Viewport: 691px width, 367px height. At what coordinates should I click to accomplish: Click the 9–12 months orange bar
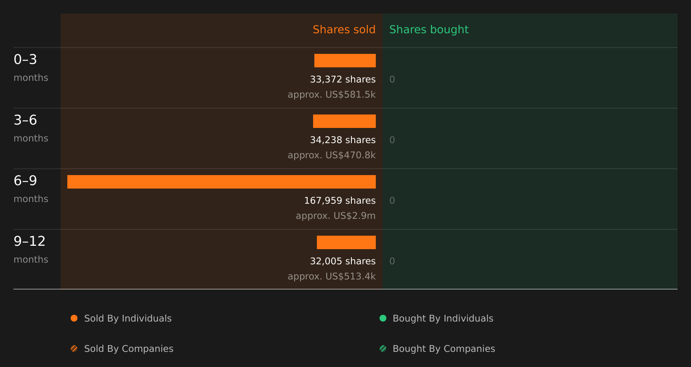coord(346,242)
